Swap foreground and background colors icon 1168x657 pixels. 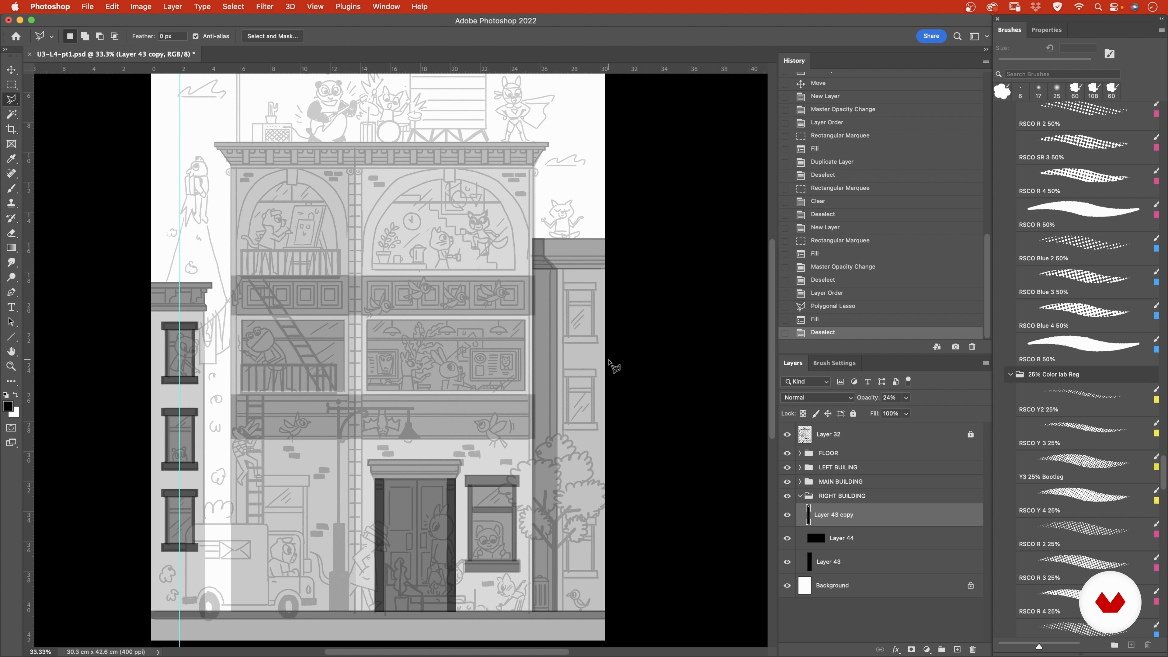tap(16, 395)
